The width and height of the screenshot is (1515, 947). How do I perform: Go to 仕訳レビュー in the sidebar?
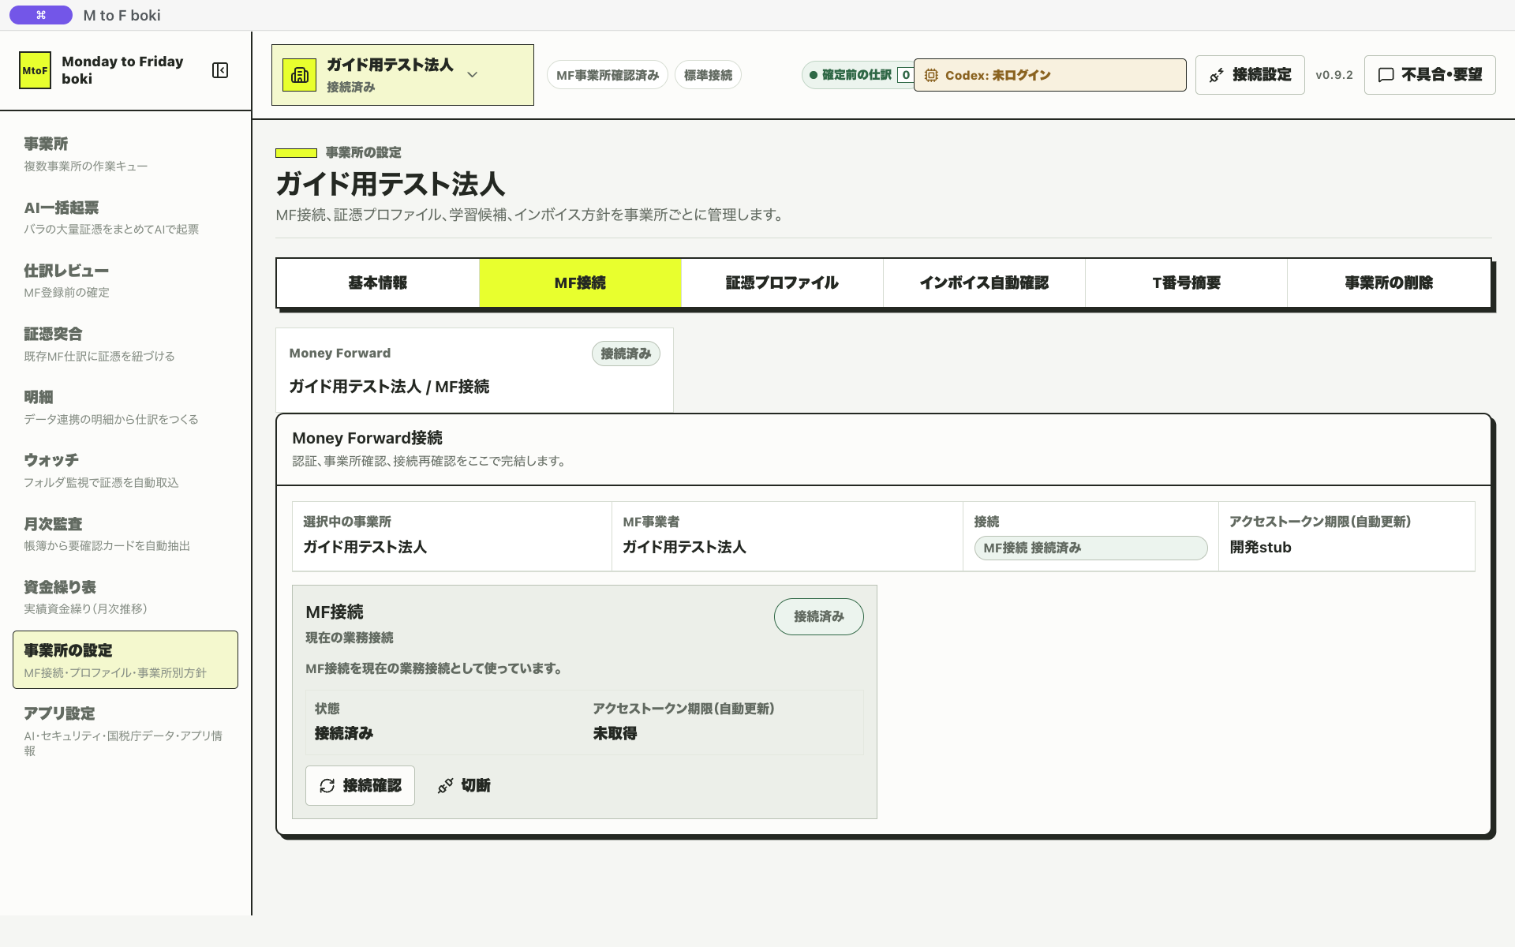click(x=125, y=281)
